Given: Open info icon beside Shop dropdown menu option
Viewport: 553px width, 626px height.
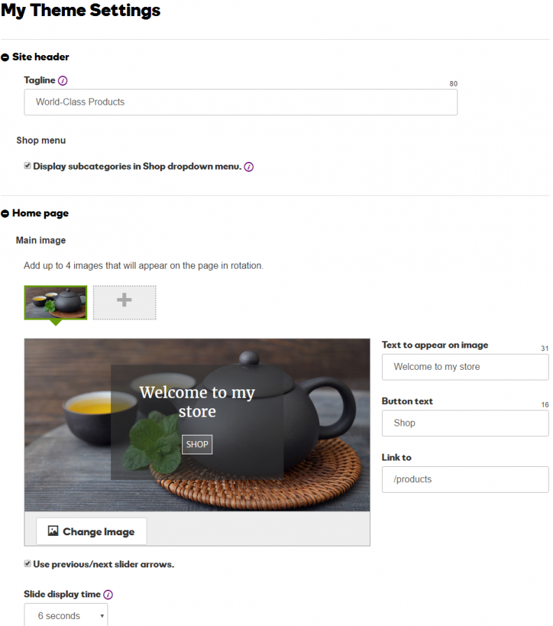Looking at the screenshot, I should [249, 167].
